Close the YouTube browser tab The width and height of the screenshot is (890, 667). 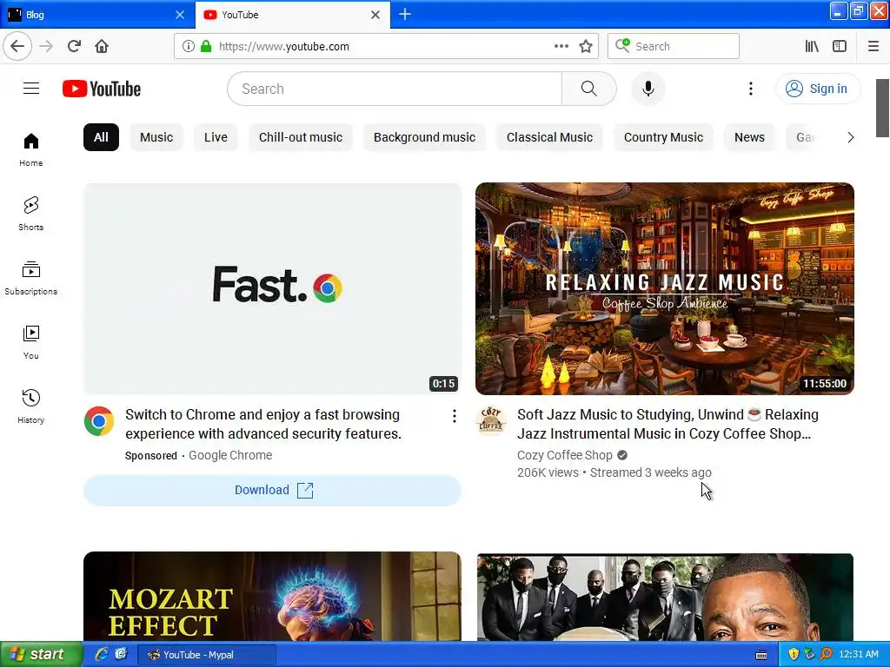[x=375, y=15]
